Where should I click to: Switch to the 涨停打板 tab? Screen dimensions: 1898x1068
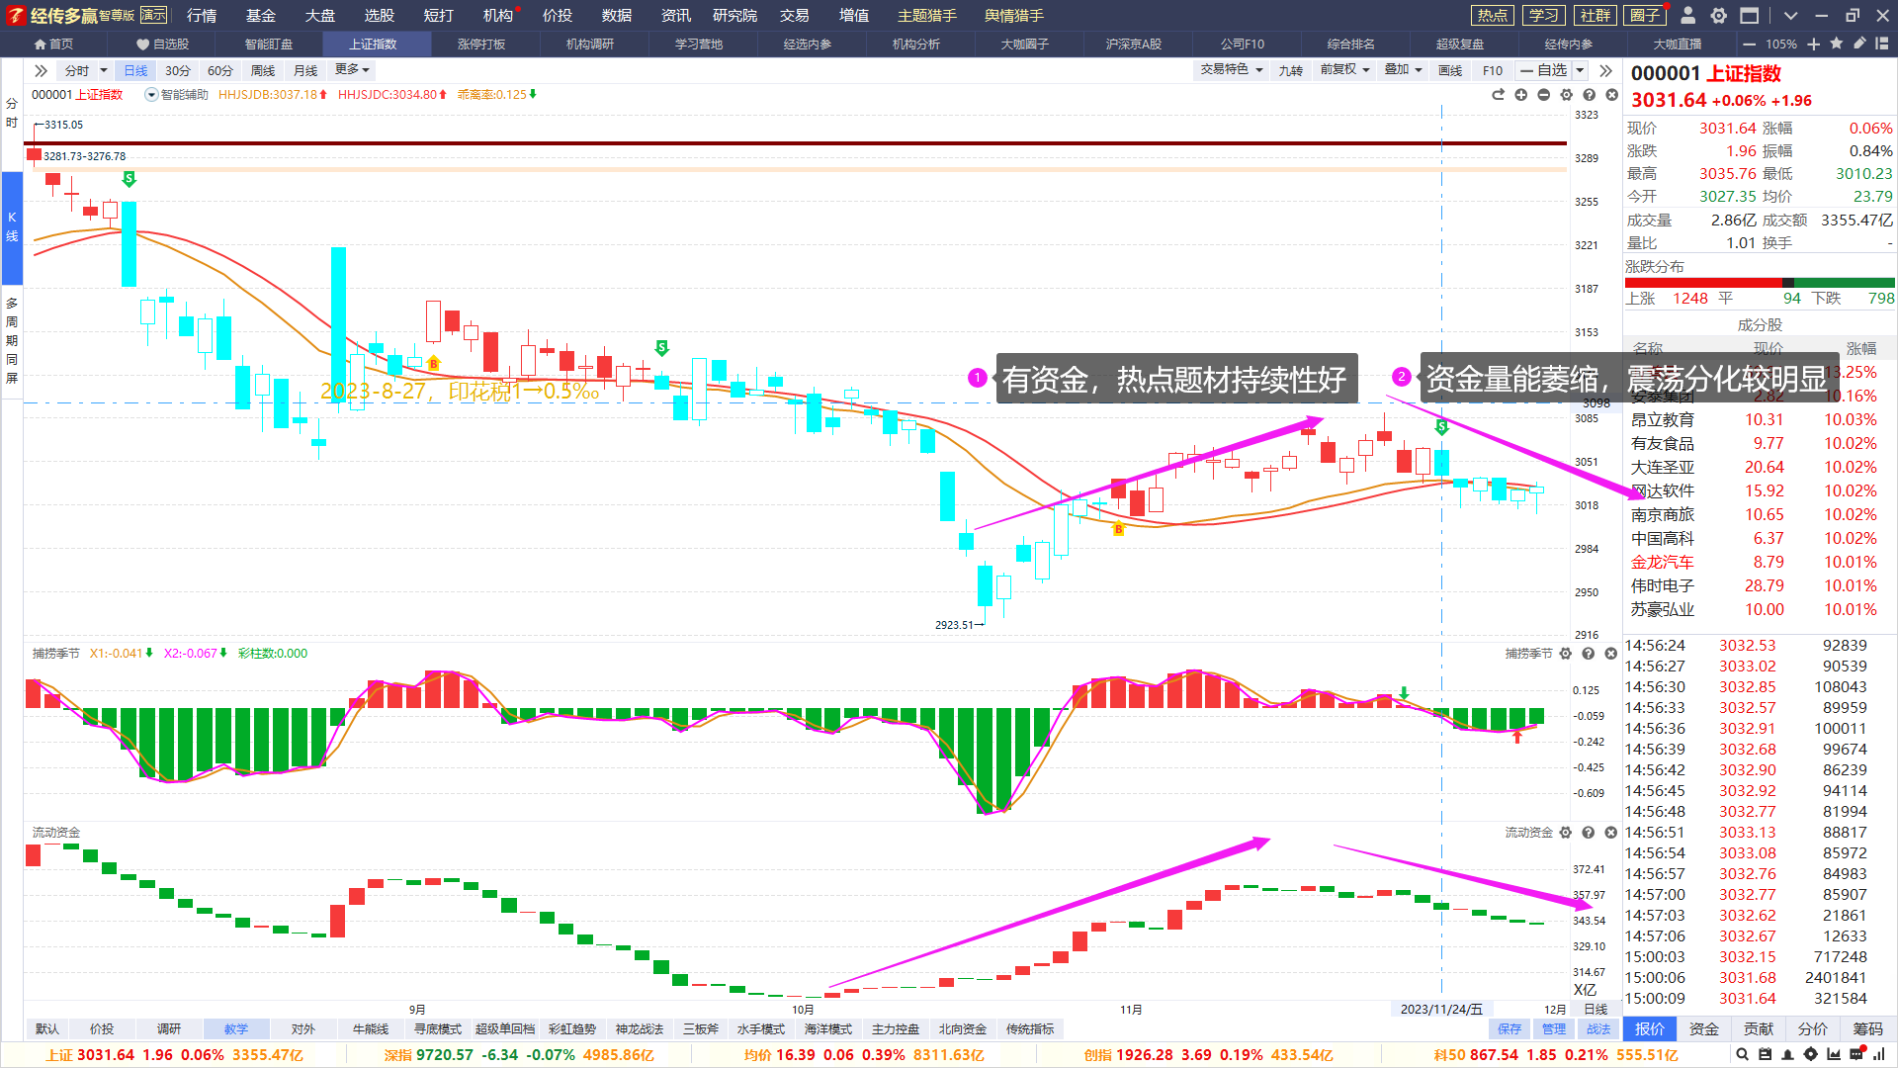481,44
